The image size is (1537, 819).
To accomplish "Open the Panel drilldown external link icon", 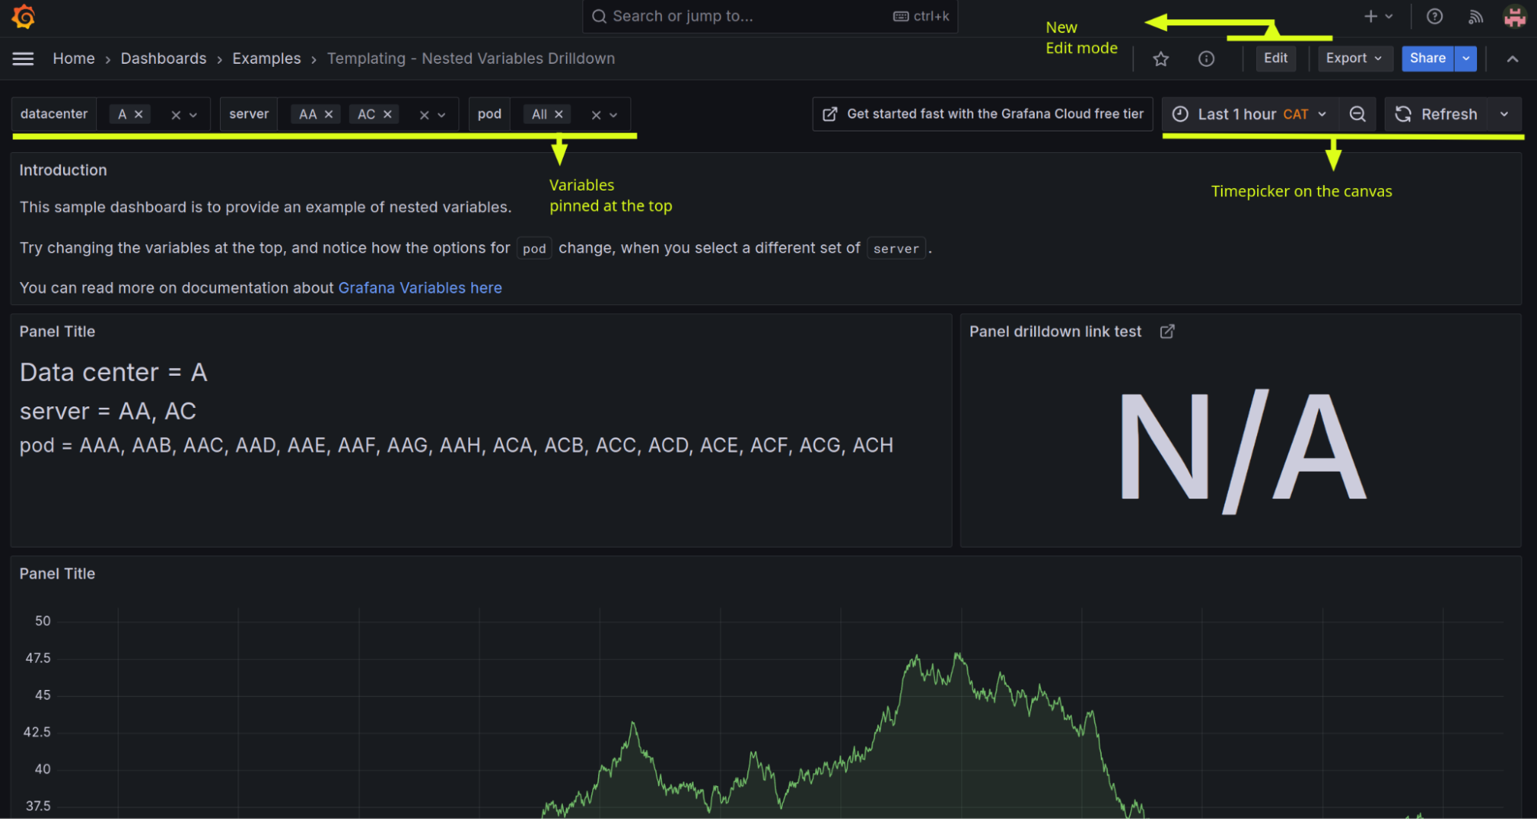I will 1166,331.
